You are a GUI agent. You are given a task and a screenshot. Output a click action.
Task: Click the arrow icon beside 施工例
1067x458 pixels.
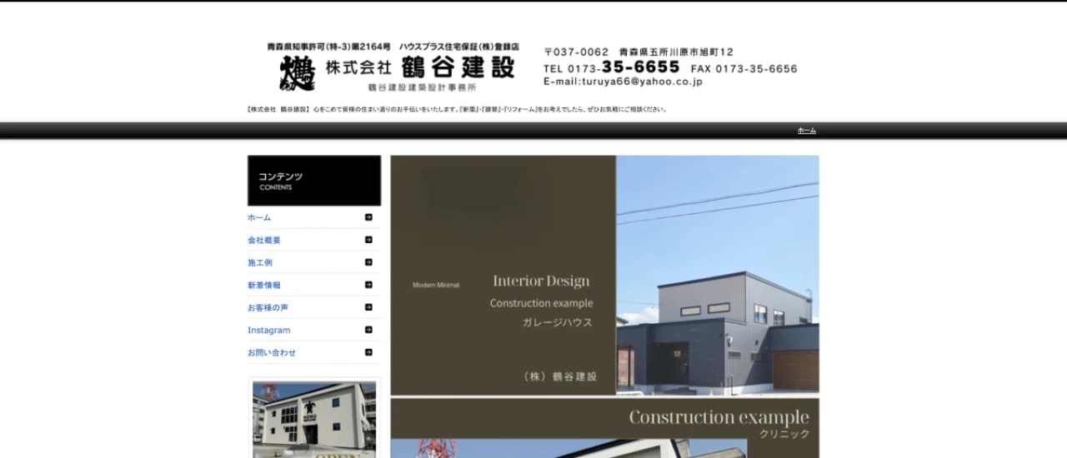[x=368, y=262]
